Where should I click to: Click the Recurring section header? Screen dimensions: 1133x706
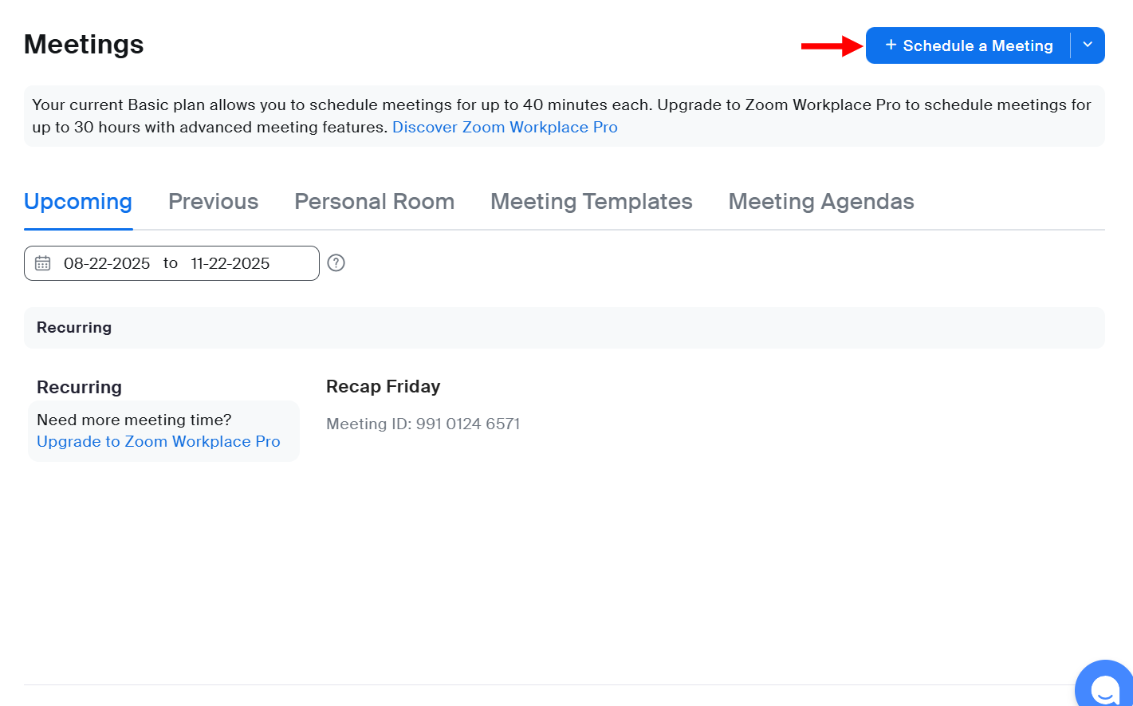pyautogui.click(x=73, y=327)
